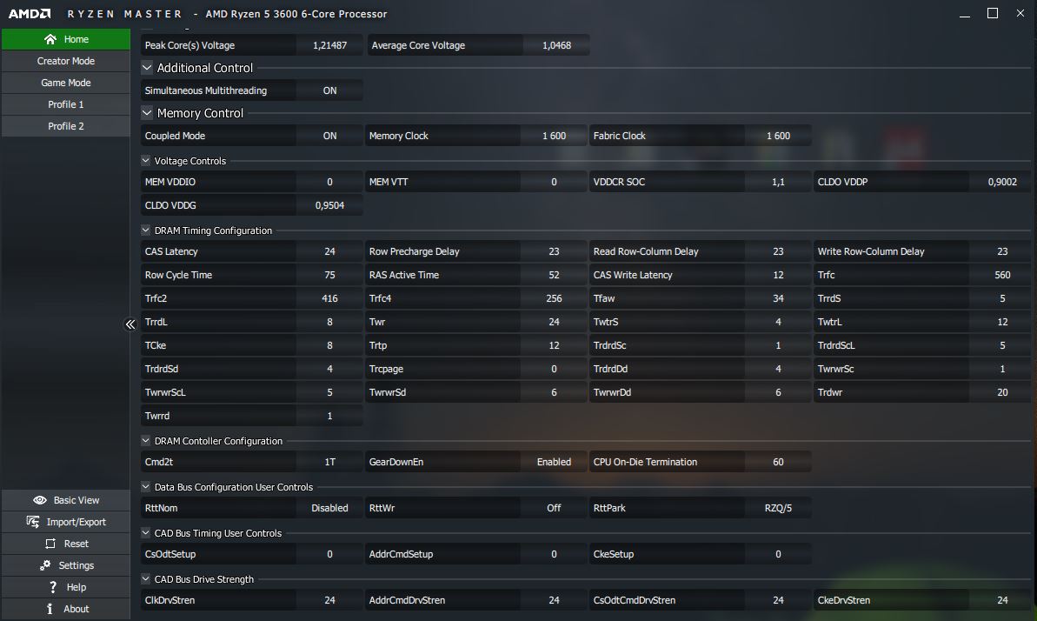The height and width of the screenshot is (621, 1037).
Task: Switch to Creator Mode
Action: point(66,61)
